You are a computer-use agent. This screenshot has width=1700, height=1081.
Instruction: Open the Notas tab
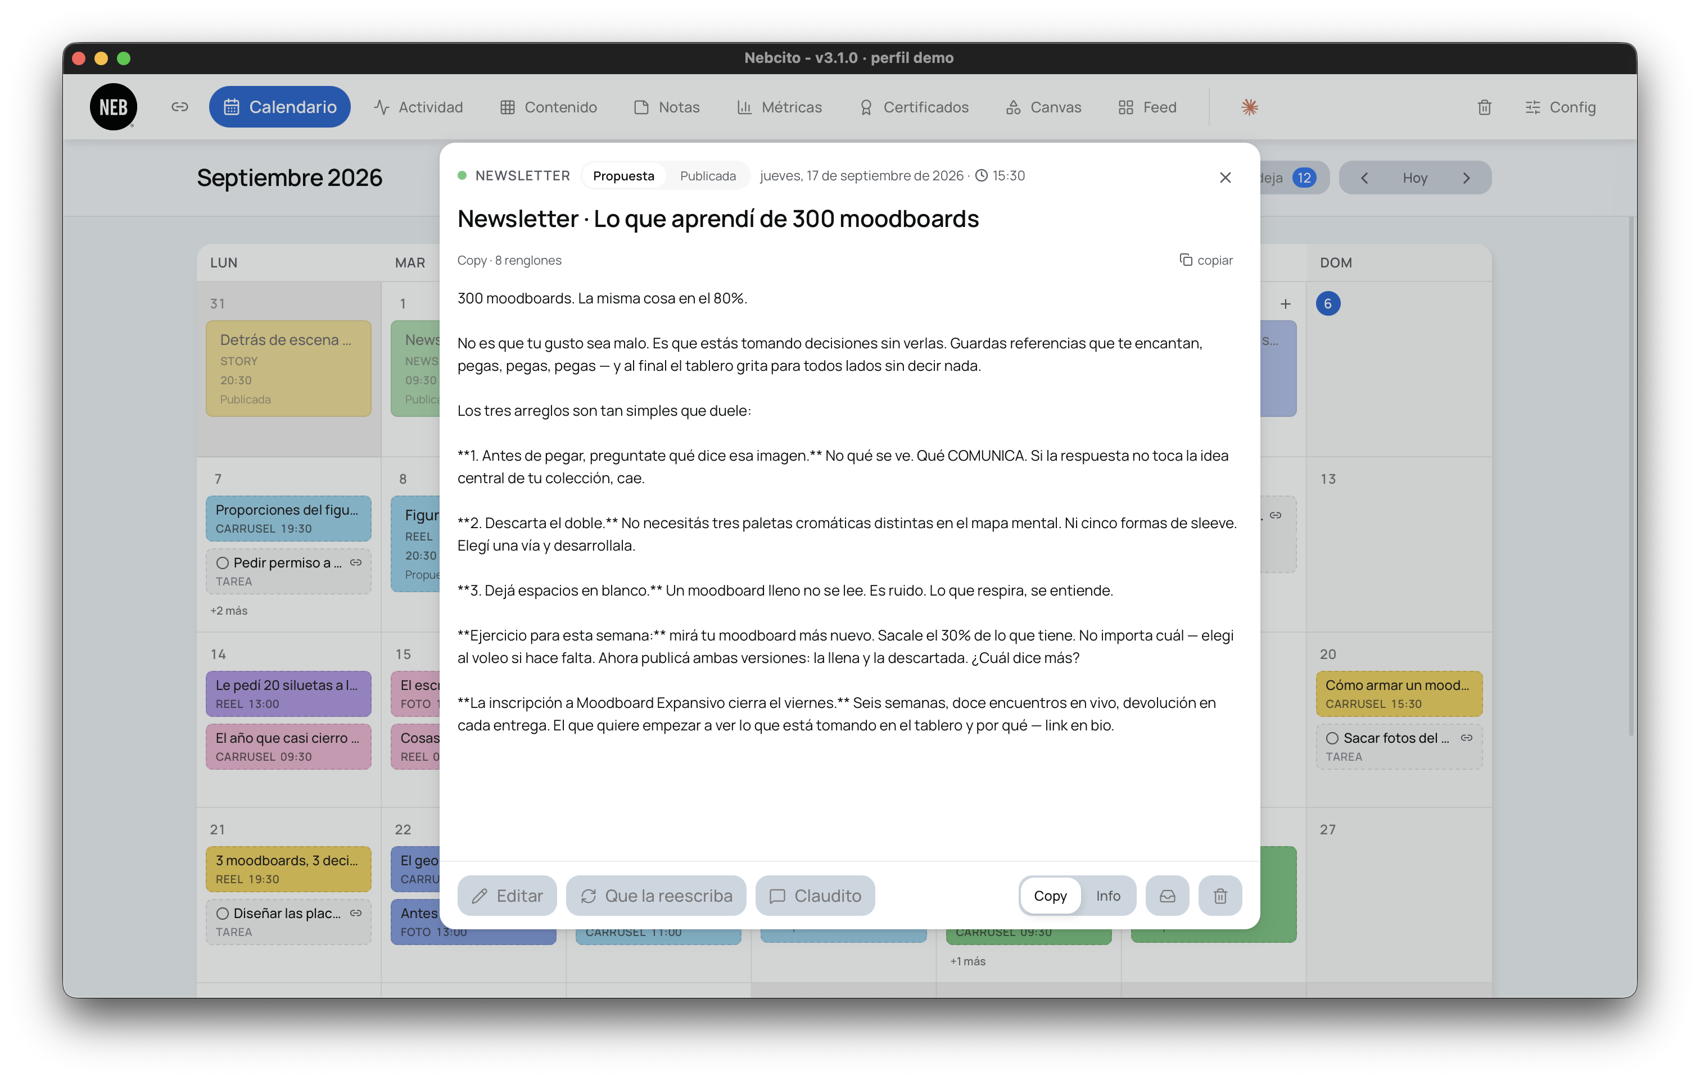(666, 107)
